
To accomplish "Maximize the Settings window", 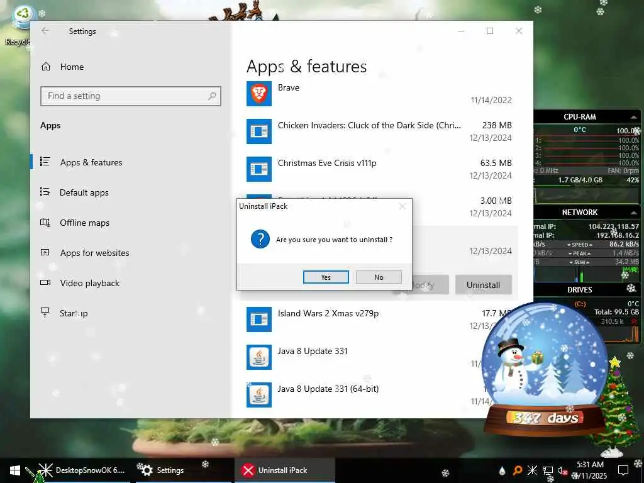I will click(x=489, y=31).
